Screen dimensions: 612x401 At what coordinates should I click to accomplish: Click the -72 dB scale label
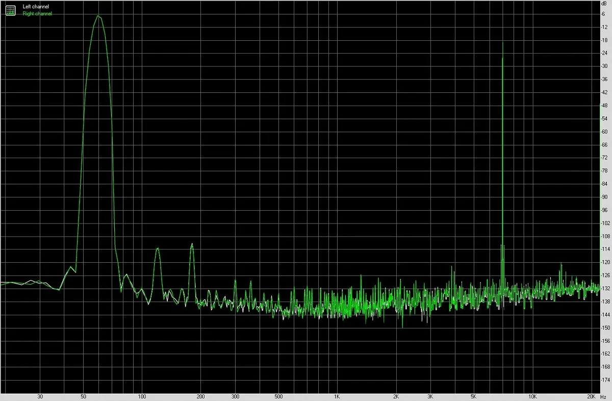tap(605, 158)
